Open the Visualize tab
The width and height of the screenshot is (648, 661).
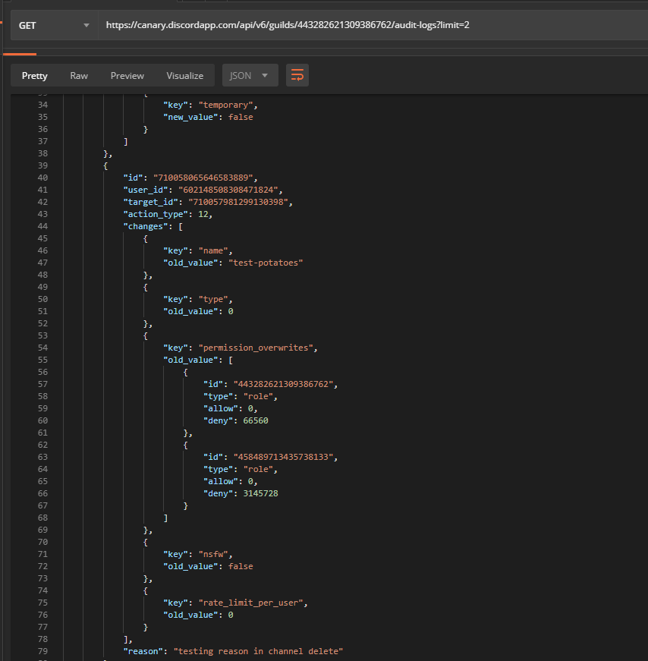(184, 75)
